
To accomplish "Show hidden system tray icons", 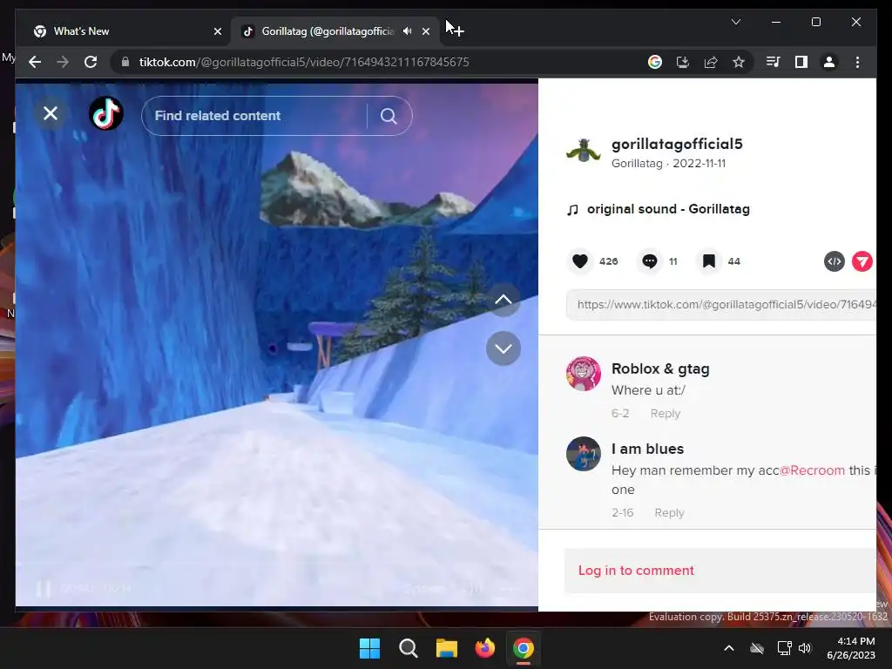I will pos(729,648).
